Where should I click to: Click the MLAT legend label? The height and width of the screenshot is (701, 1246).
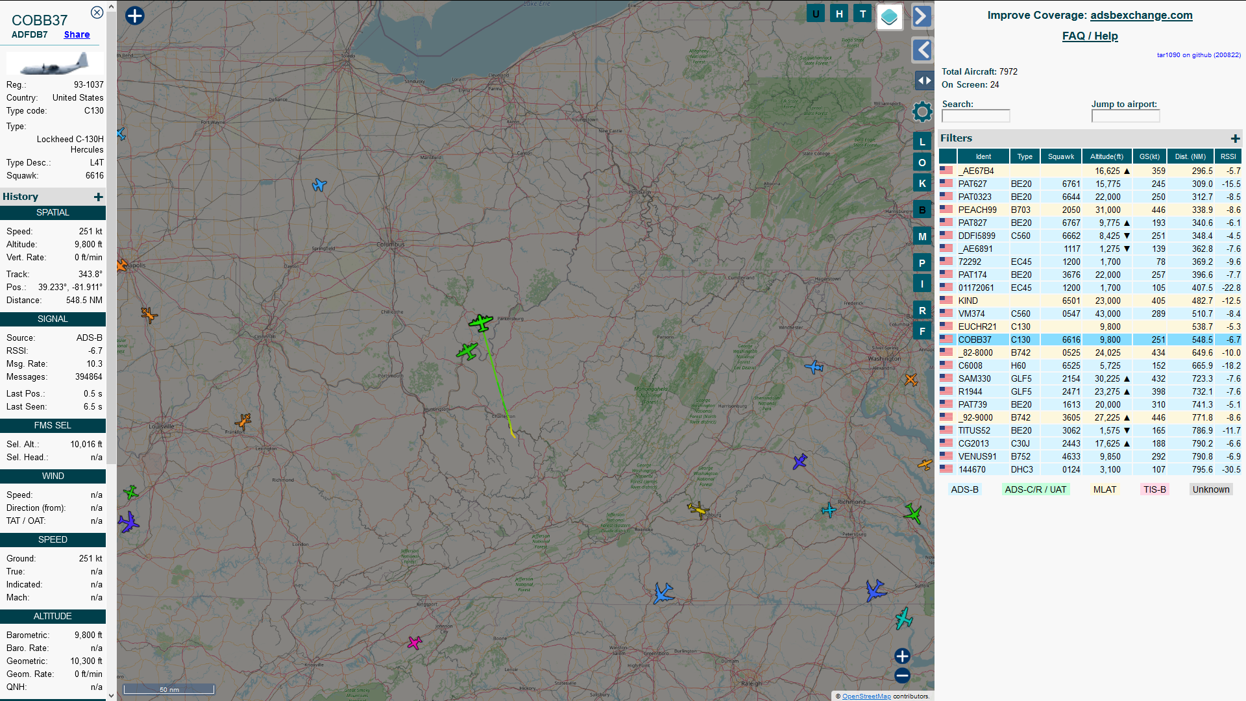pos(1105,489)
